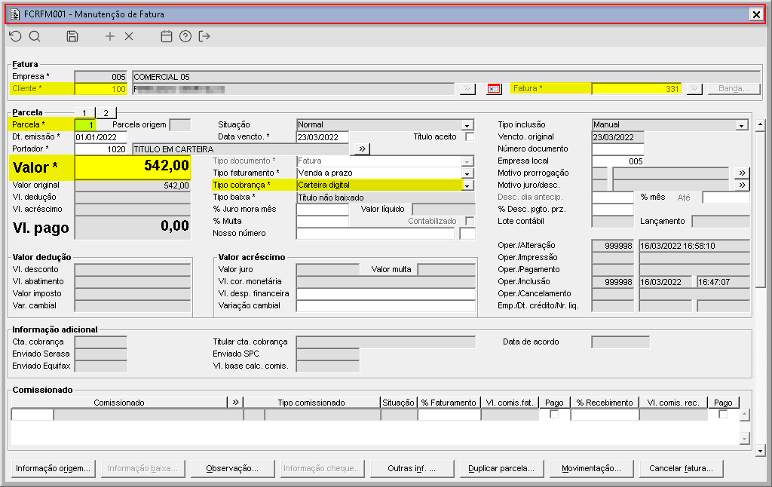Click the Outras inf. ... button
Viewport: 772px width, 487px height.
[412, 468]
